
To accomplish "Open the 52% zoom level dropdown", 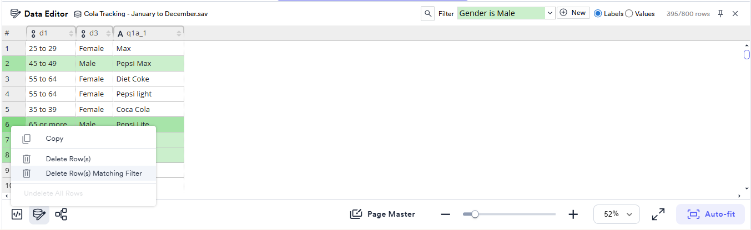I will pyautogui.click(x=617, y=214).
